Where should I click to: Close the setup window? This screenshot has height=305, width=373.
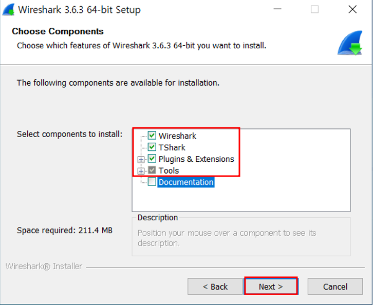point(352,9)
